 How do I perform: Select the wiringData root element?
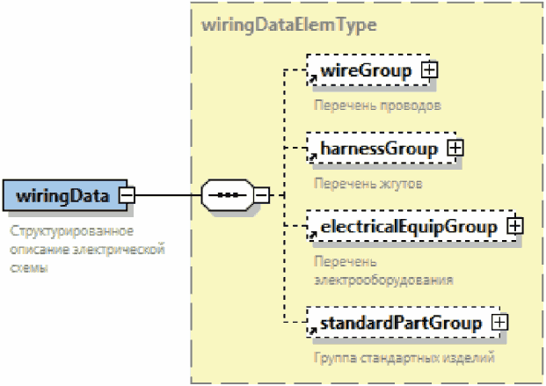click(x=62, y=195)
